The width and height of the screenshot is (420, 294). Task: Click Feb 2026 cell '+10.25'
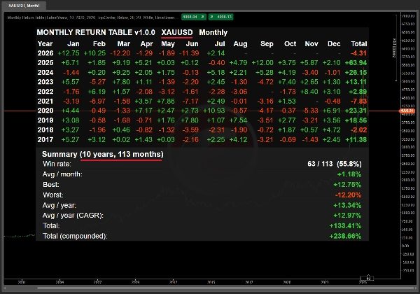94,53
